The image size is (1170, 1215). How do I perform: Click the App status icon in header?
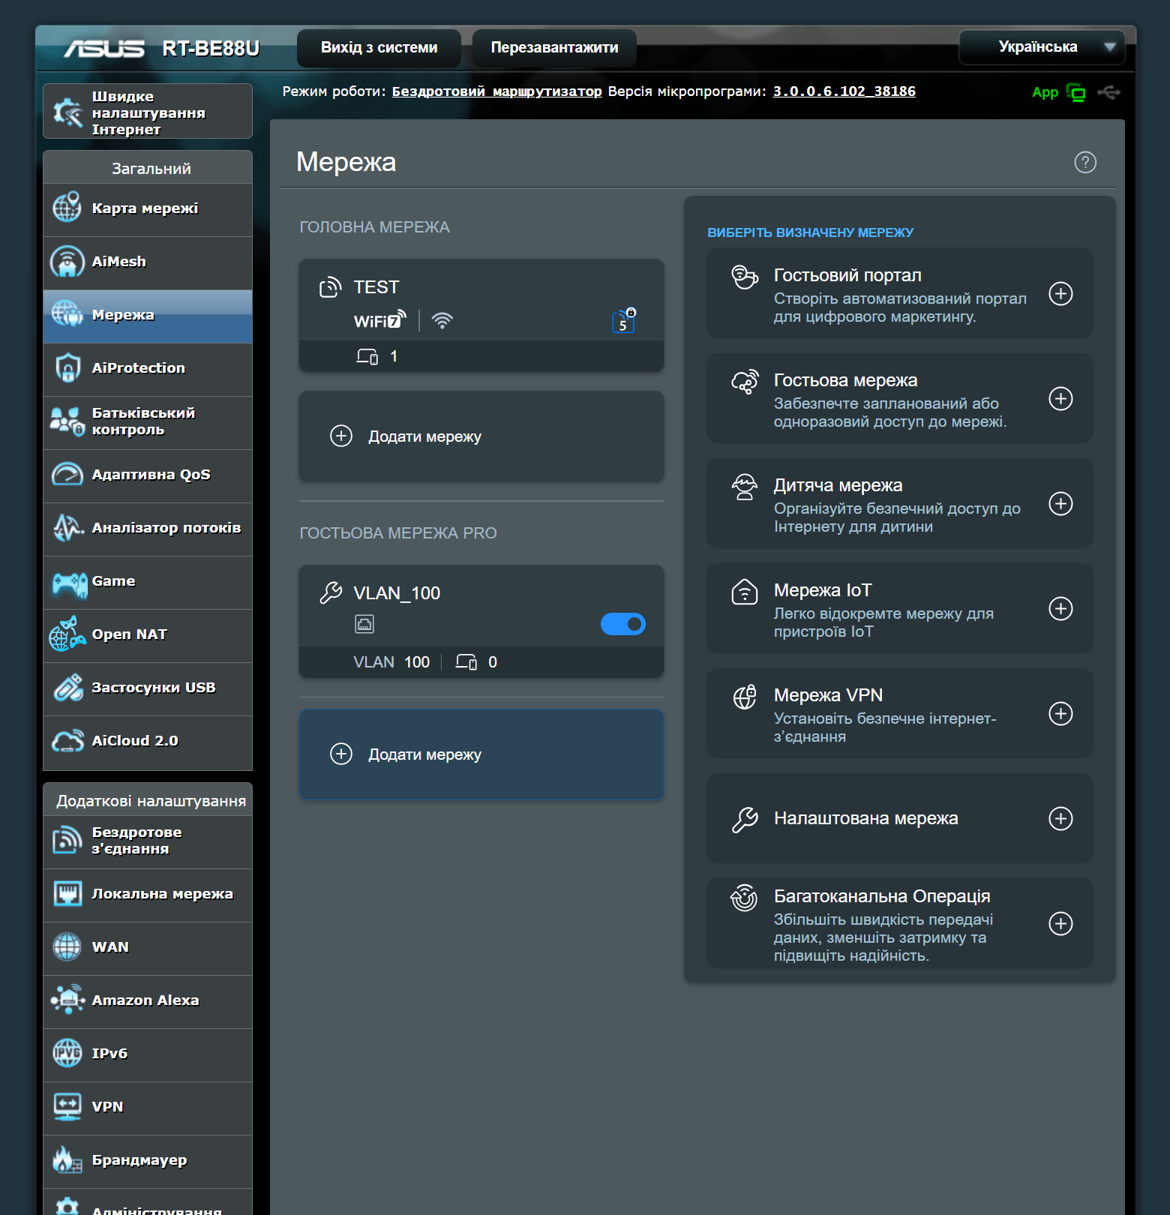tap(1075, 93)
